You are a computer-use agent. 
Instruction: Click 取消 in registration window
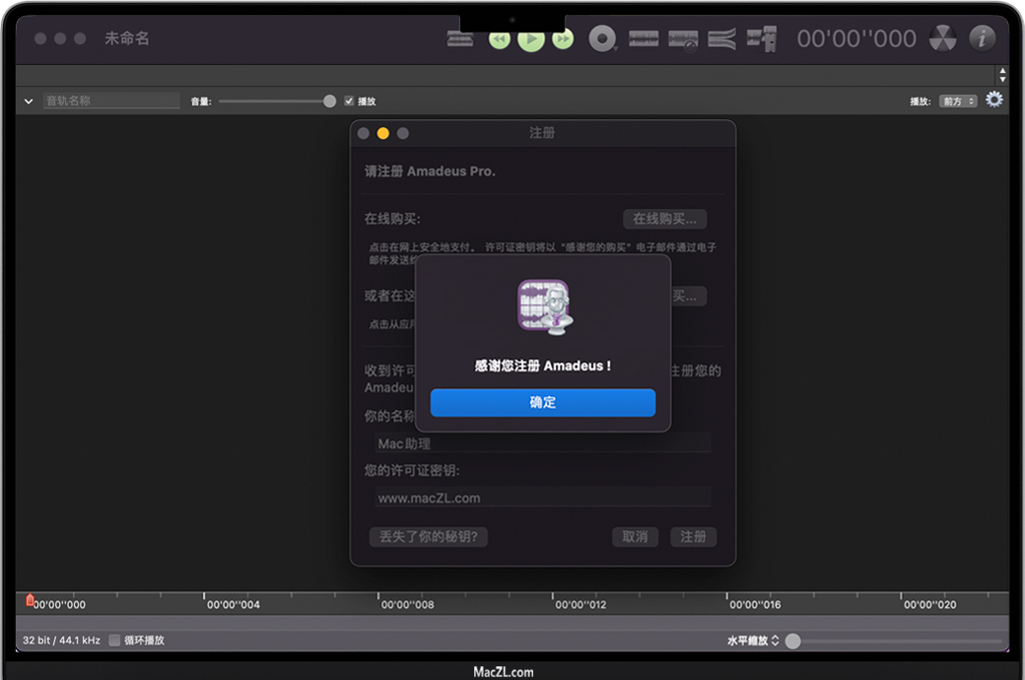click(635, 537)
